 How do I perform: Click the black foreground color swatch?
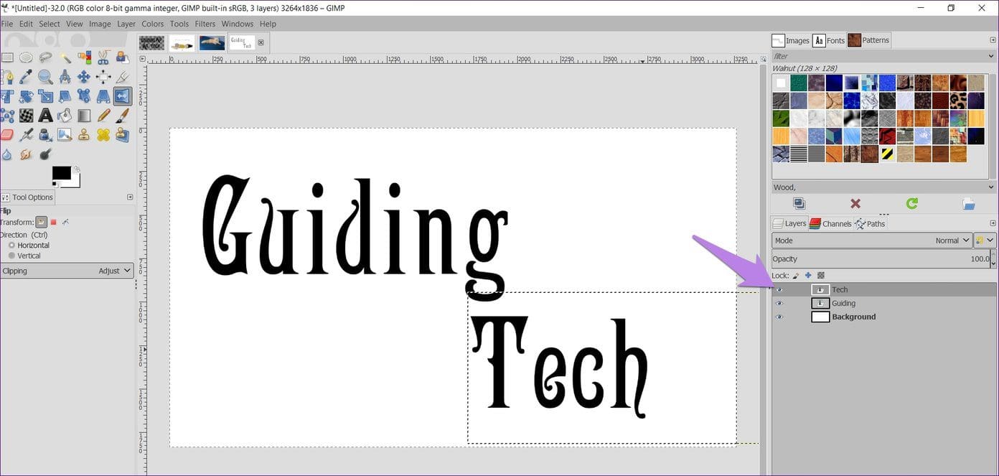(61, 173)
